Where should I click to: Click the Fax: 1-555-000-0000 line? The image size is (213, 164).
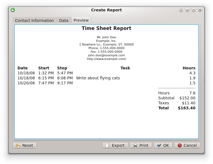(x=106, y=52)
